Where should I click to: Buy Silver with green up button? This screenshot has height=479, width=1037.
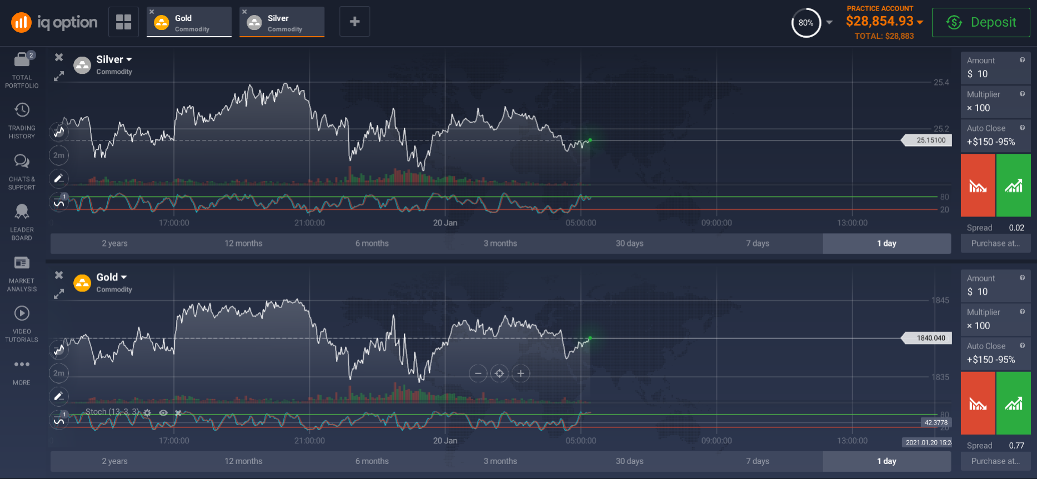[x=1014, y=185]
